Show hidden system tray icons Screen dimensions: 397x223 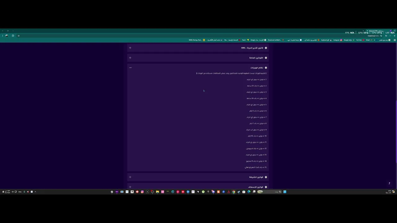click(35, 192)
